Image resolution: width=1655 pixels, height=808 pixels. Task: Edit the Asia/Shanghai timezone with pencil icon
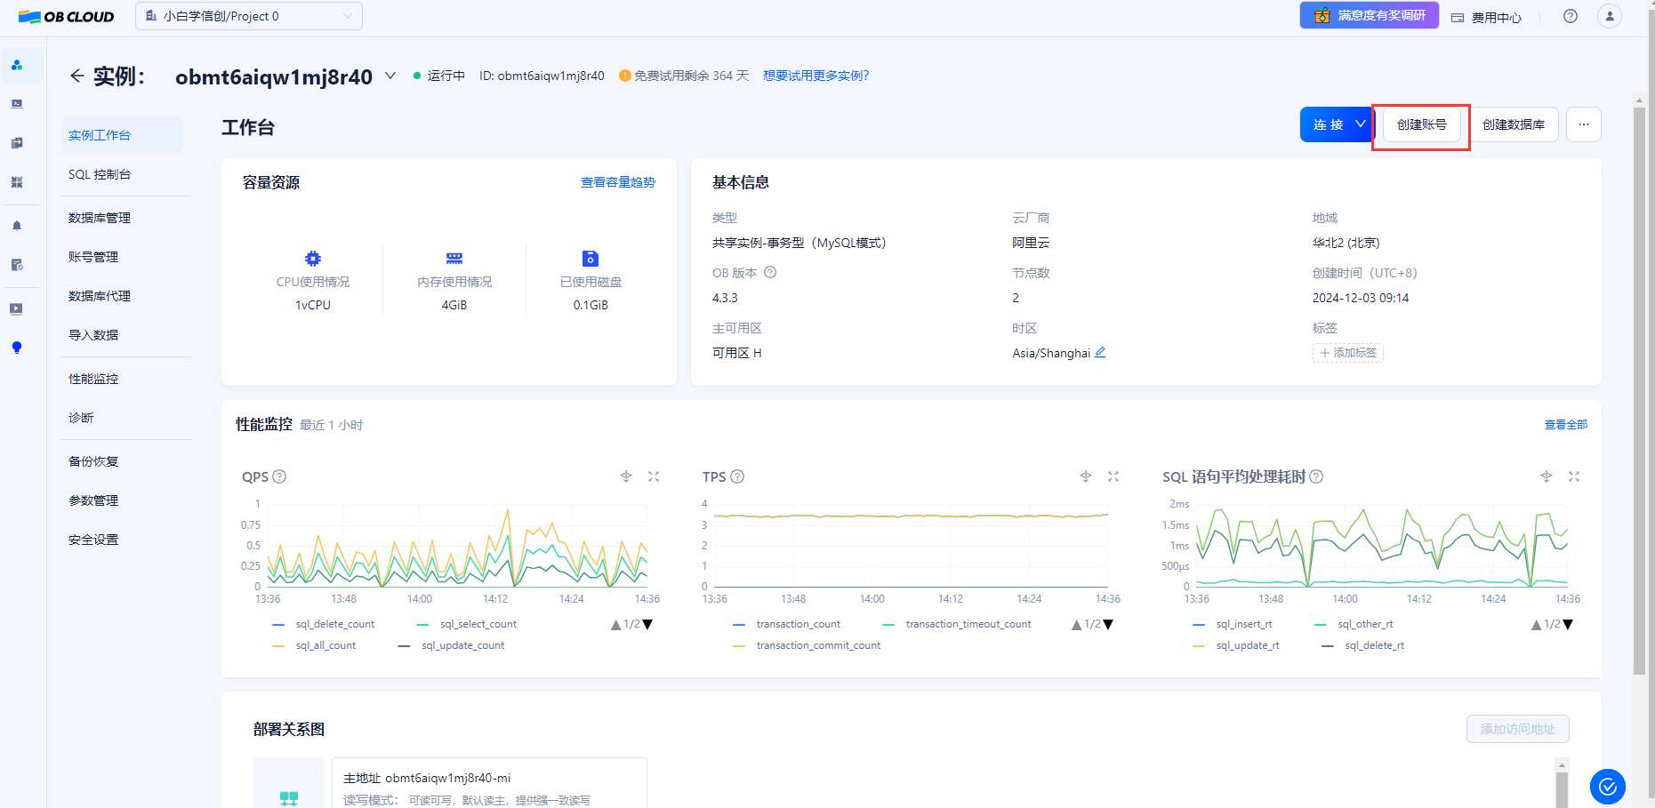pos(1100,352)
